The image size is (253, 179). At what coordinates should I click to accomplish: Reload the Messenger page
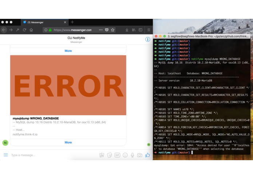tap(24, 30)
